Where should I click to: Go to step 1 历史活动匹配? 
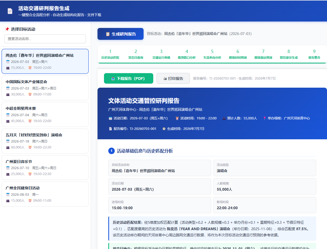(x=110, y=54)
